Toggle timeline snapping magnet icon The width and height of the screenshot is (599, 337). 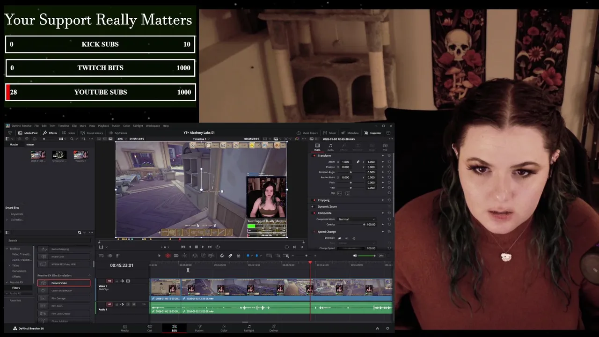[222, 256]
